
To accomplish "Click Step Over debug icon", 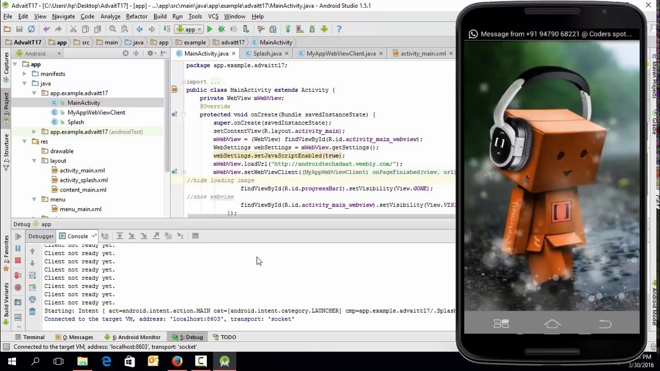I will (x=120, y=236).
